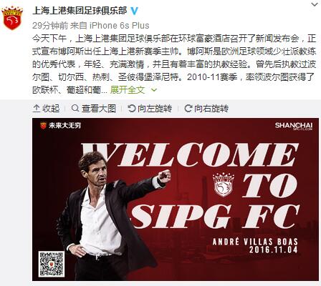Open the 上海上港集团足球俱乐部 account name
The image size is (321, 286).
click(x=80, y=11)
